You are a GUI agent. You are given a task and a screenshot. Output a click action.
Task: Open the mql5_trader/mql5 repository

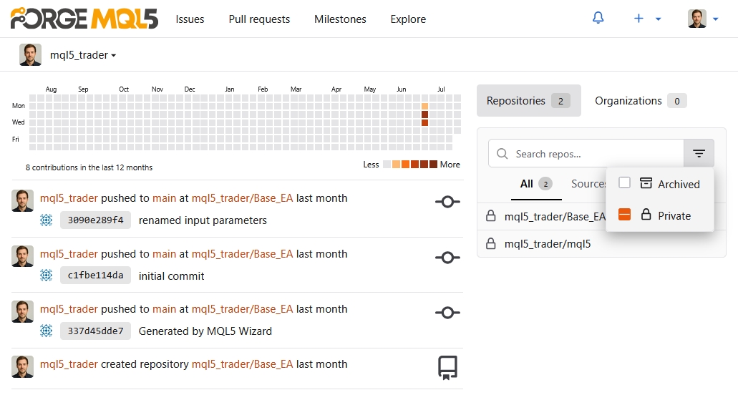click(548, 244)
